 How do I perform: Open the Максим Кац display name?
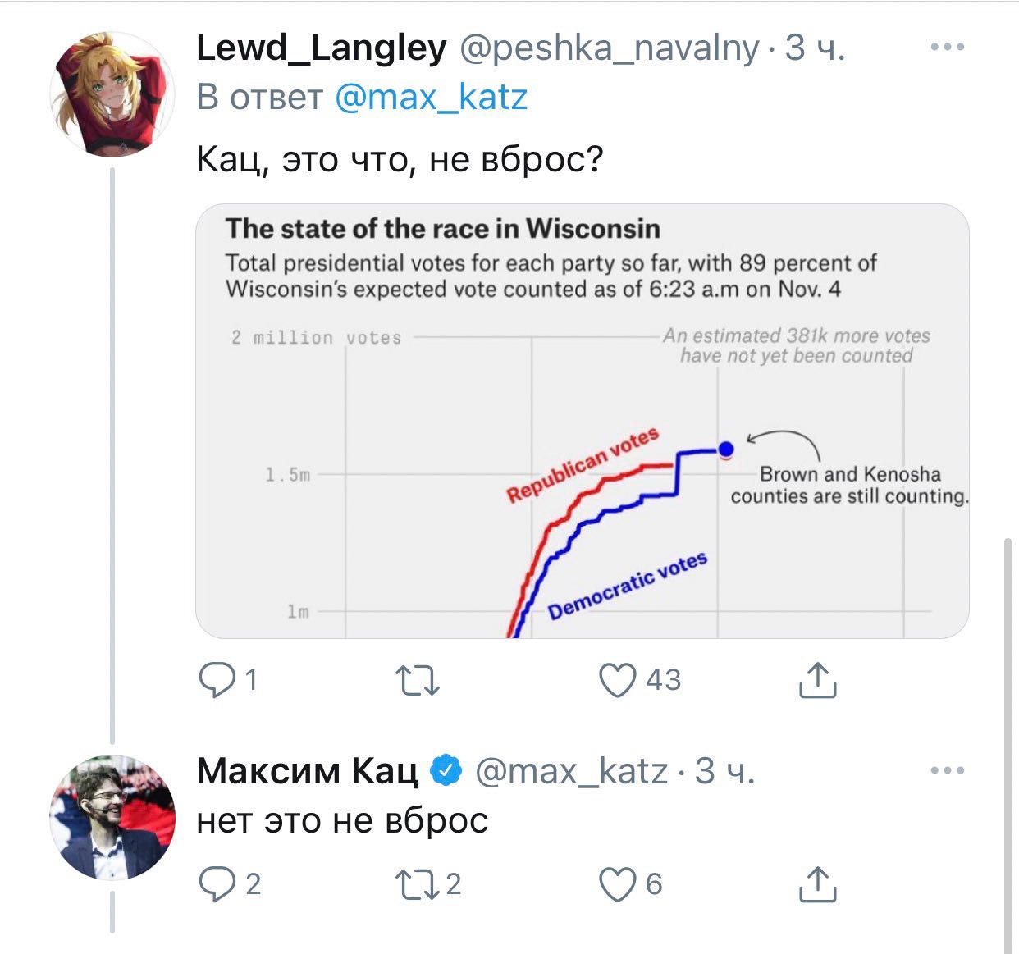(307, 771)
